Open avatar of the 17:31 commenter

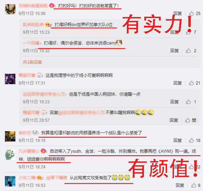click(x=10, y=79)
